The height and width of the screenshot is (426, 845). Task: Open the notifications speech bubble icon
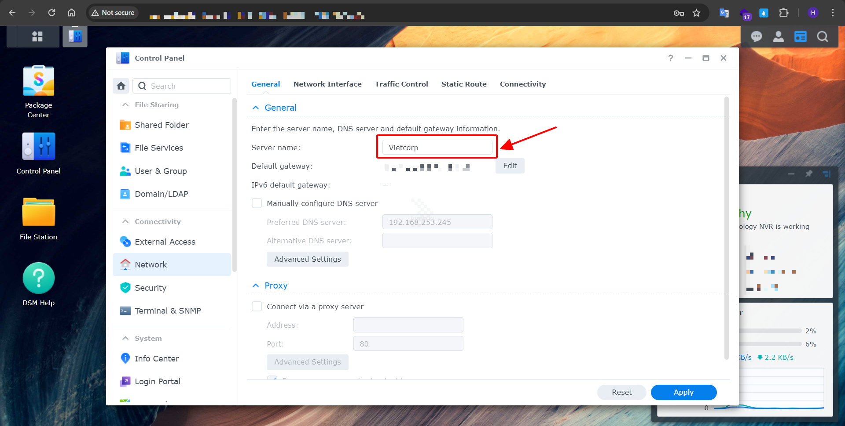(x=756, y=36)
